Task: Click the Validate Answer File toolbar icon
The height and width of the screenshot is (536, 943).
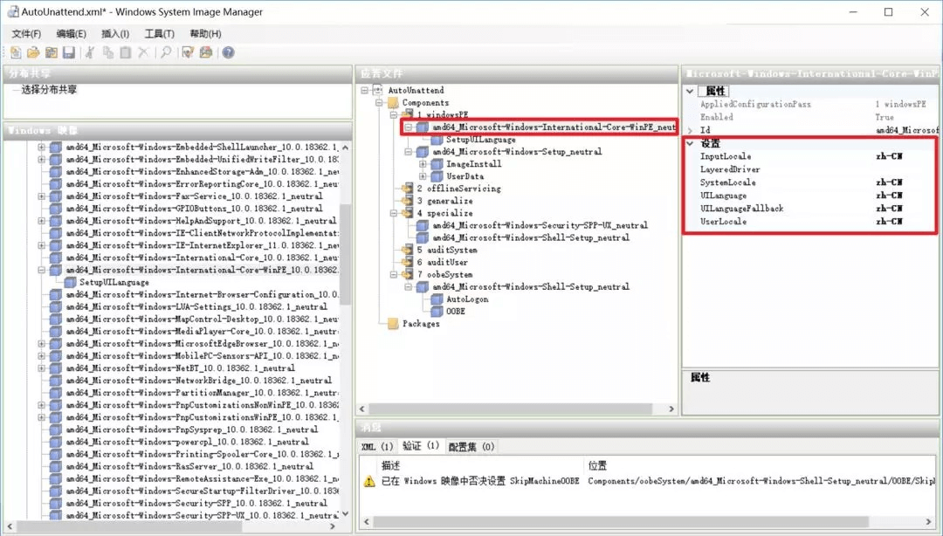Action: point(188,53)
